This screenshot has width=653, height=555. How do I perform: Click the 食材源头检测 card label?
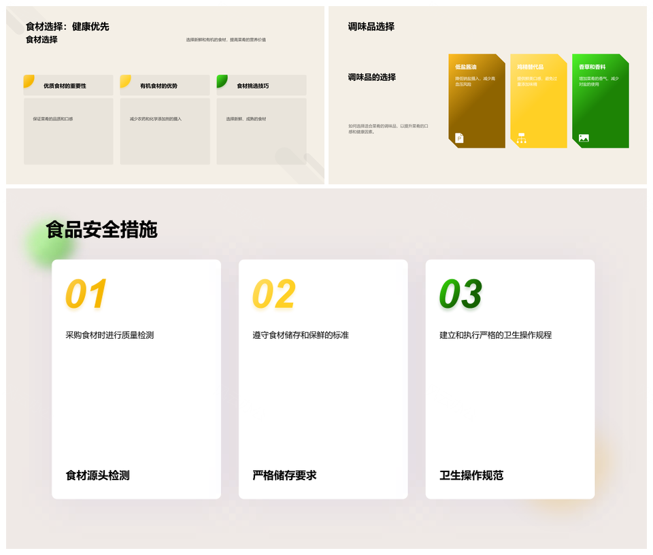click(97, 475)
